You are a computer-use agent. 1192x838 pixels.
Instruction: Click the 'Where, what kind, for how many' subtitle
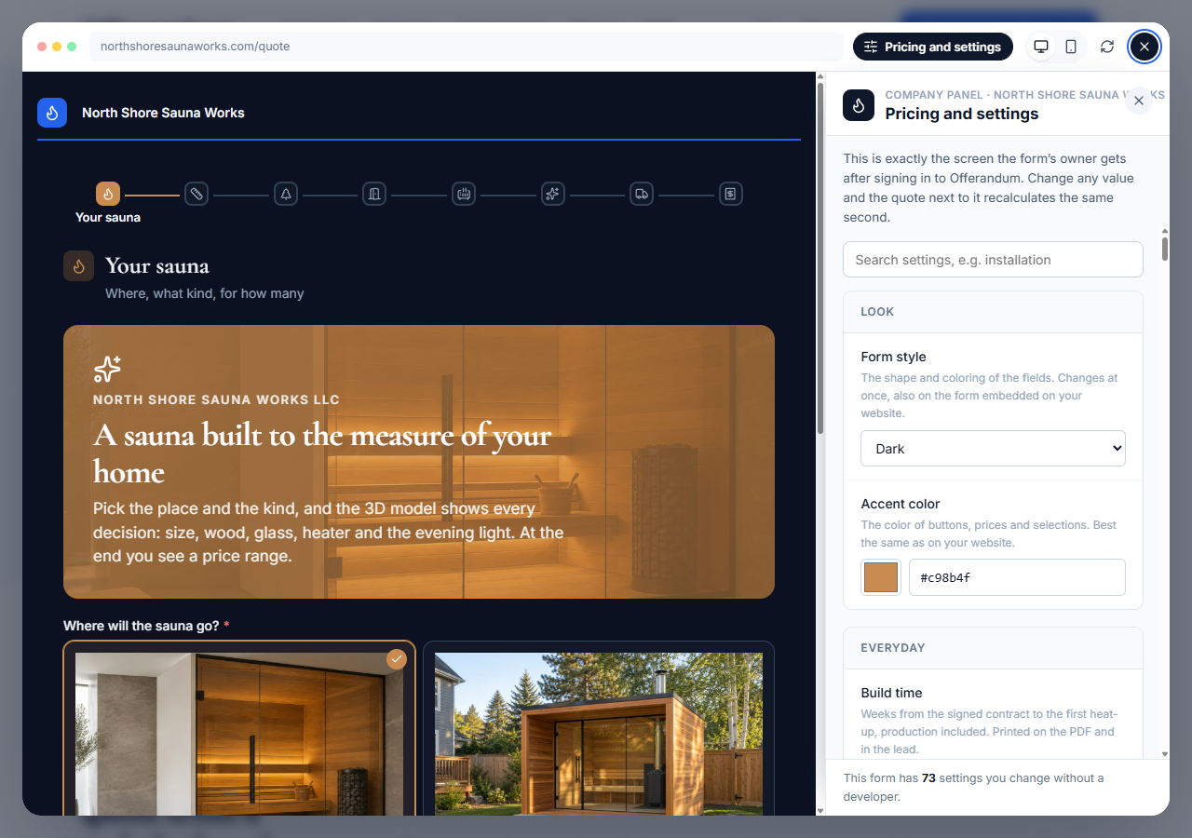(x=205, y=293)
